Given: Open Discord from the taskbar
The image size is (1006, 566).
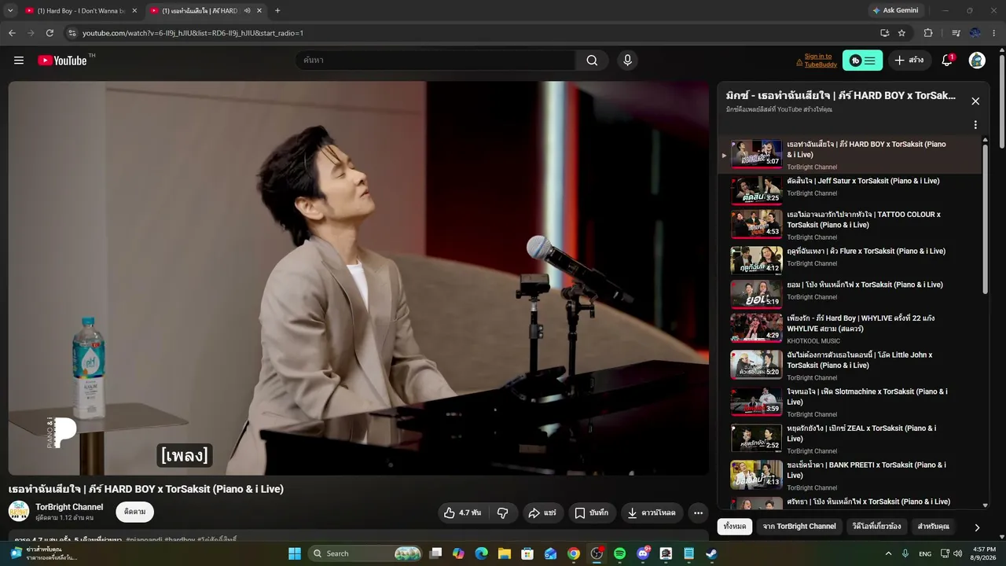Looking at the screenshot, I should click(x=643, y=553).
